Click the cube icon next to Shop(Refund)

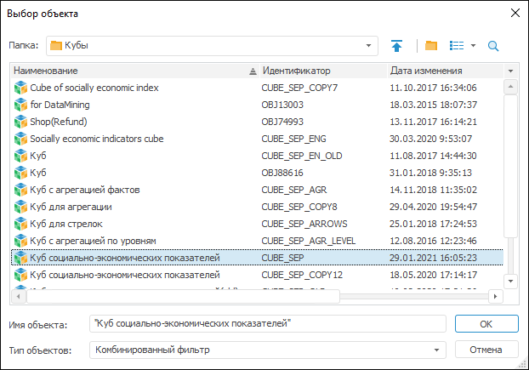pos(20,122)
